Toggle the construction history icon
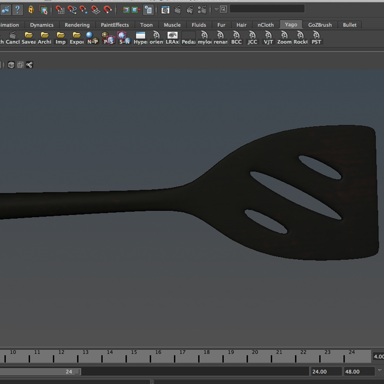The image size is (384, 384). 148,10
